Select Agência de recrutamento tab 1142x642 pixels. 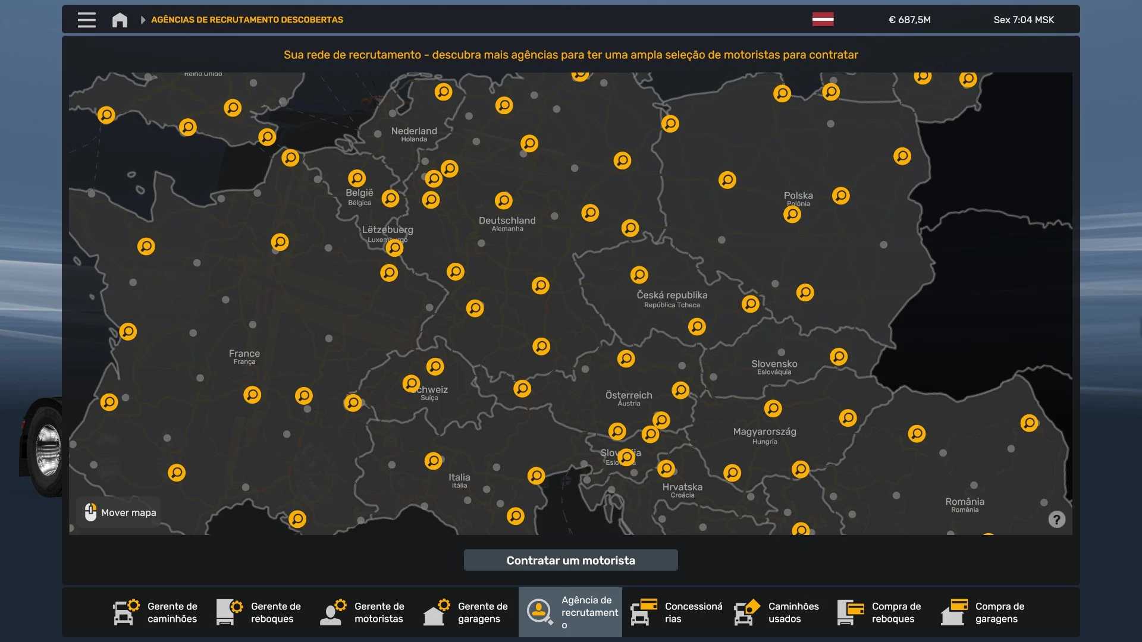[570, 612]
